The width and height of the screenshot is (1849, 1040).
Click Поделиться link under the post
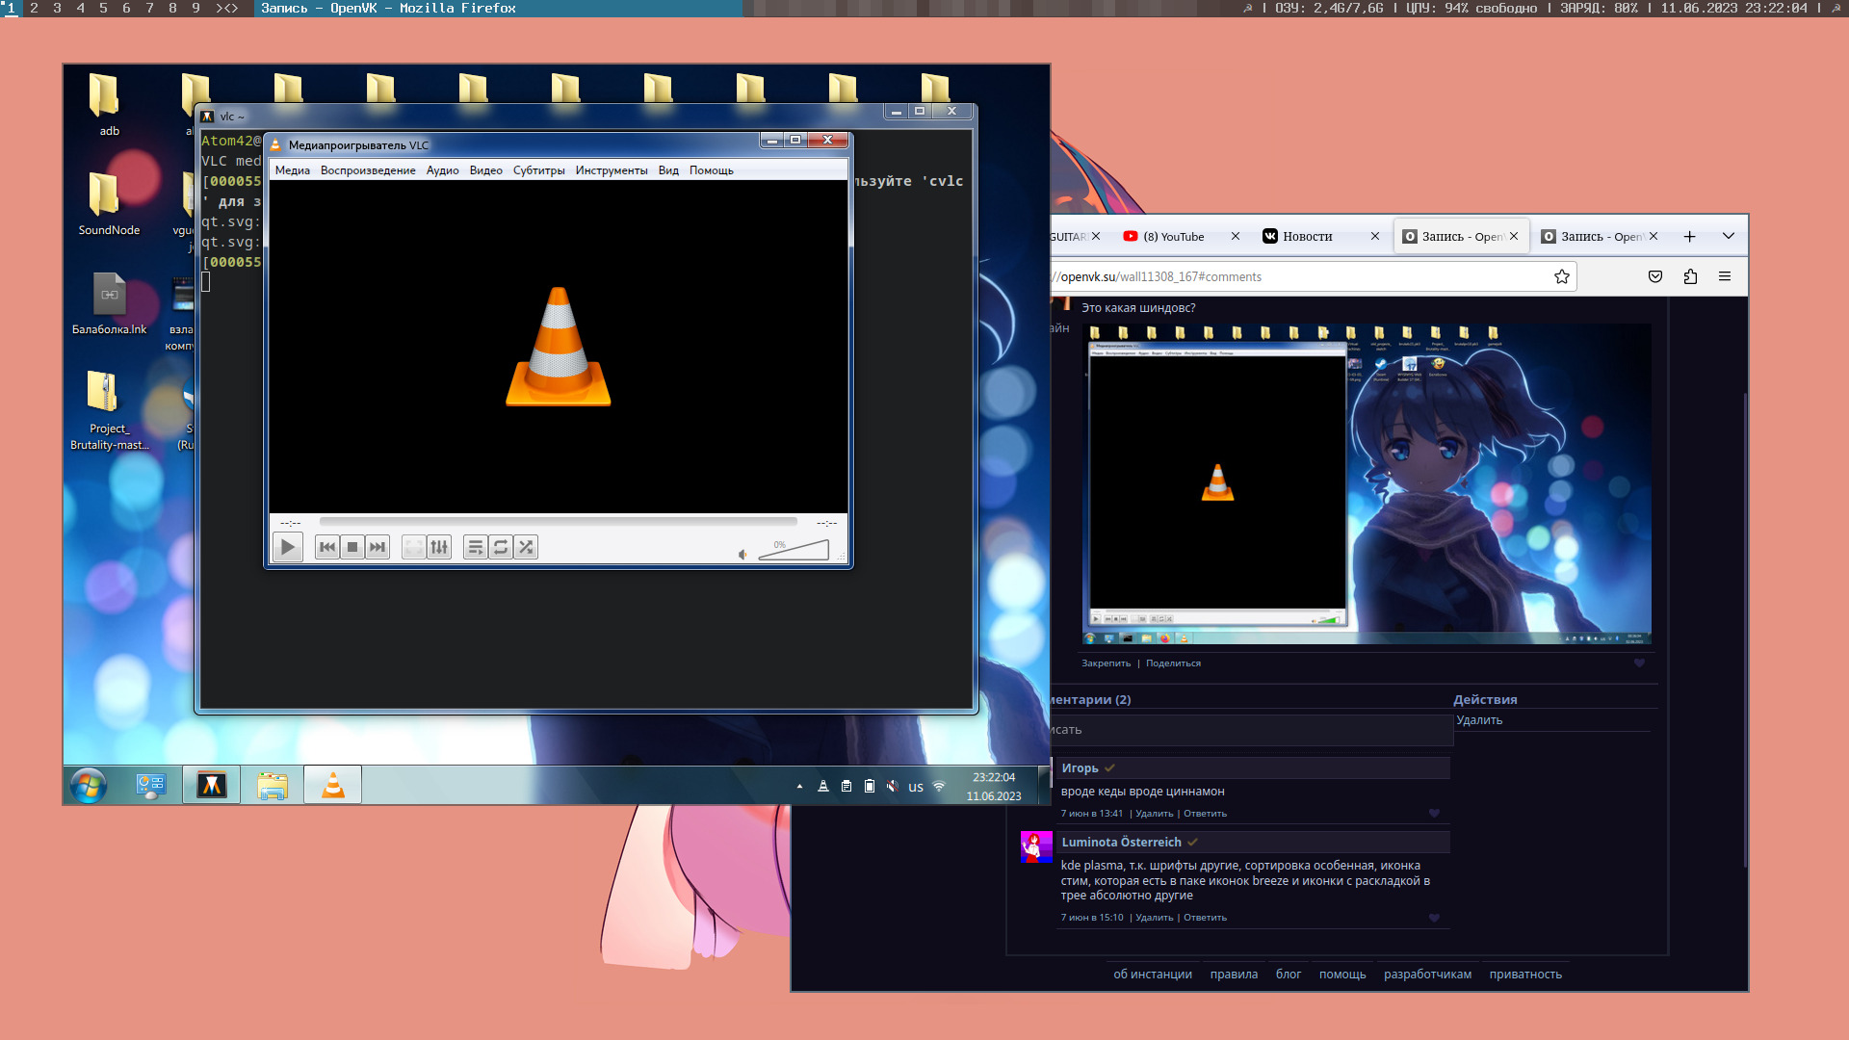[1173, 663]
